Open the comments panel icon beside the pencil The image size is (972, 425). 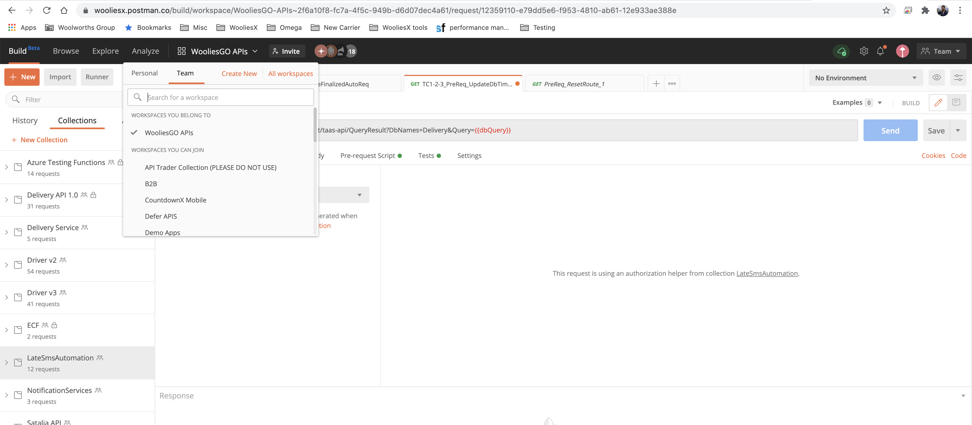tap(957, 102)
